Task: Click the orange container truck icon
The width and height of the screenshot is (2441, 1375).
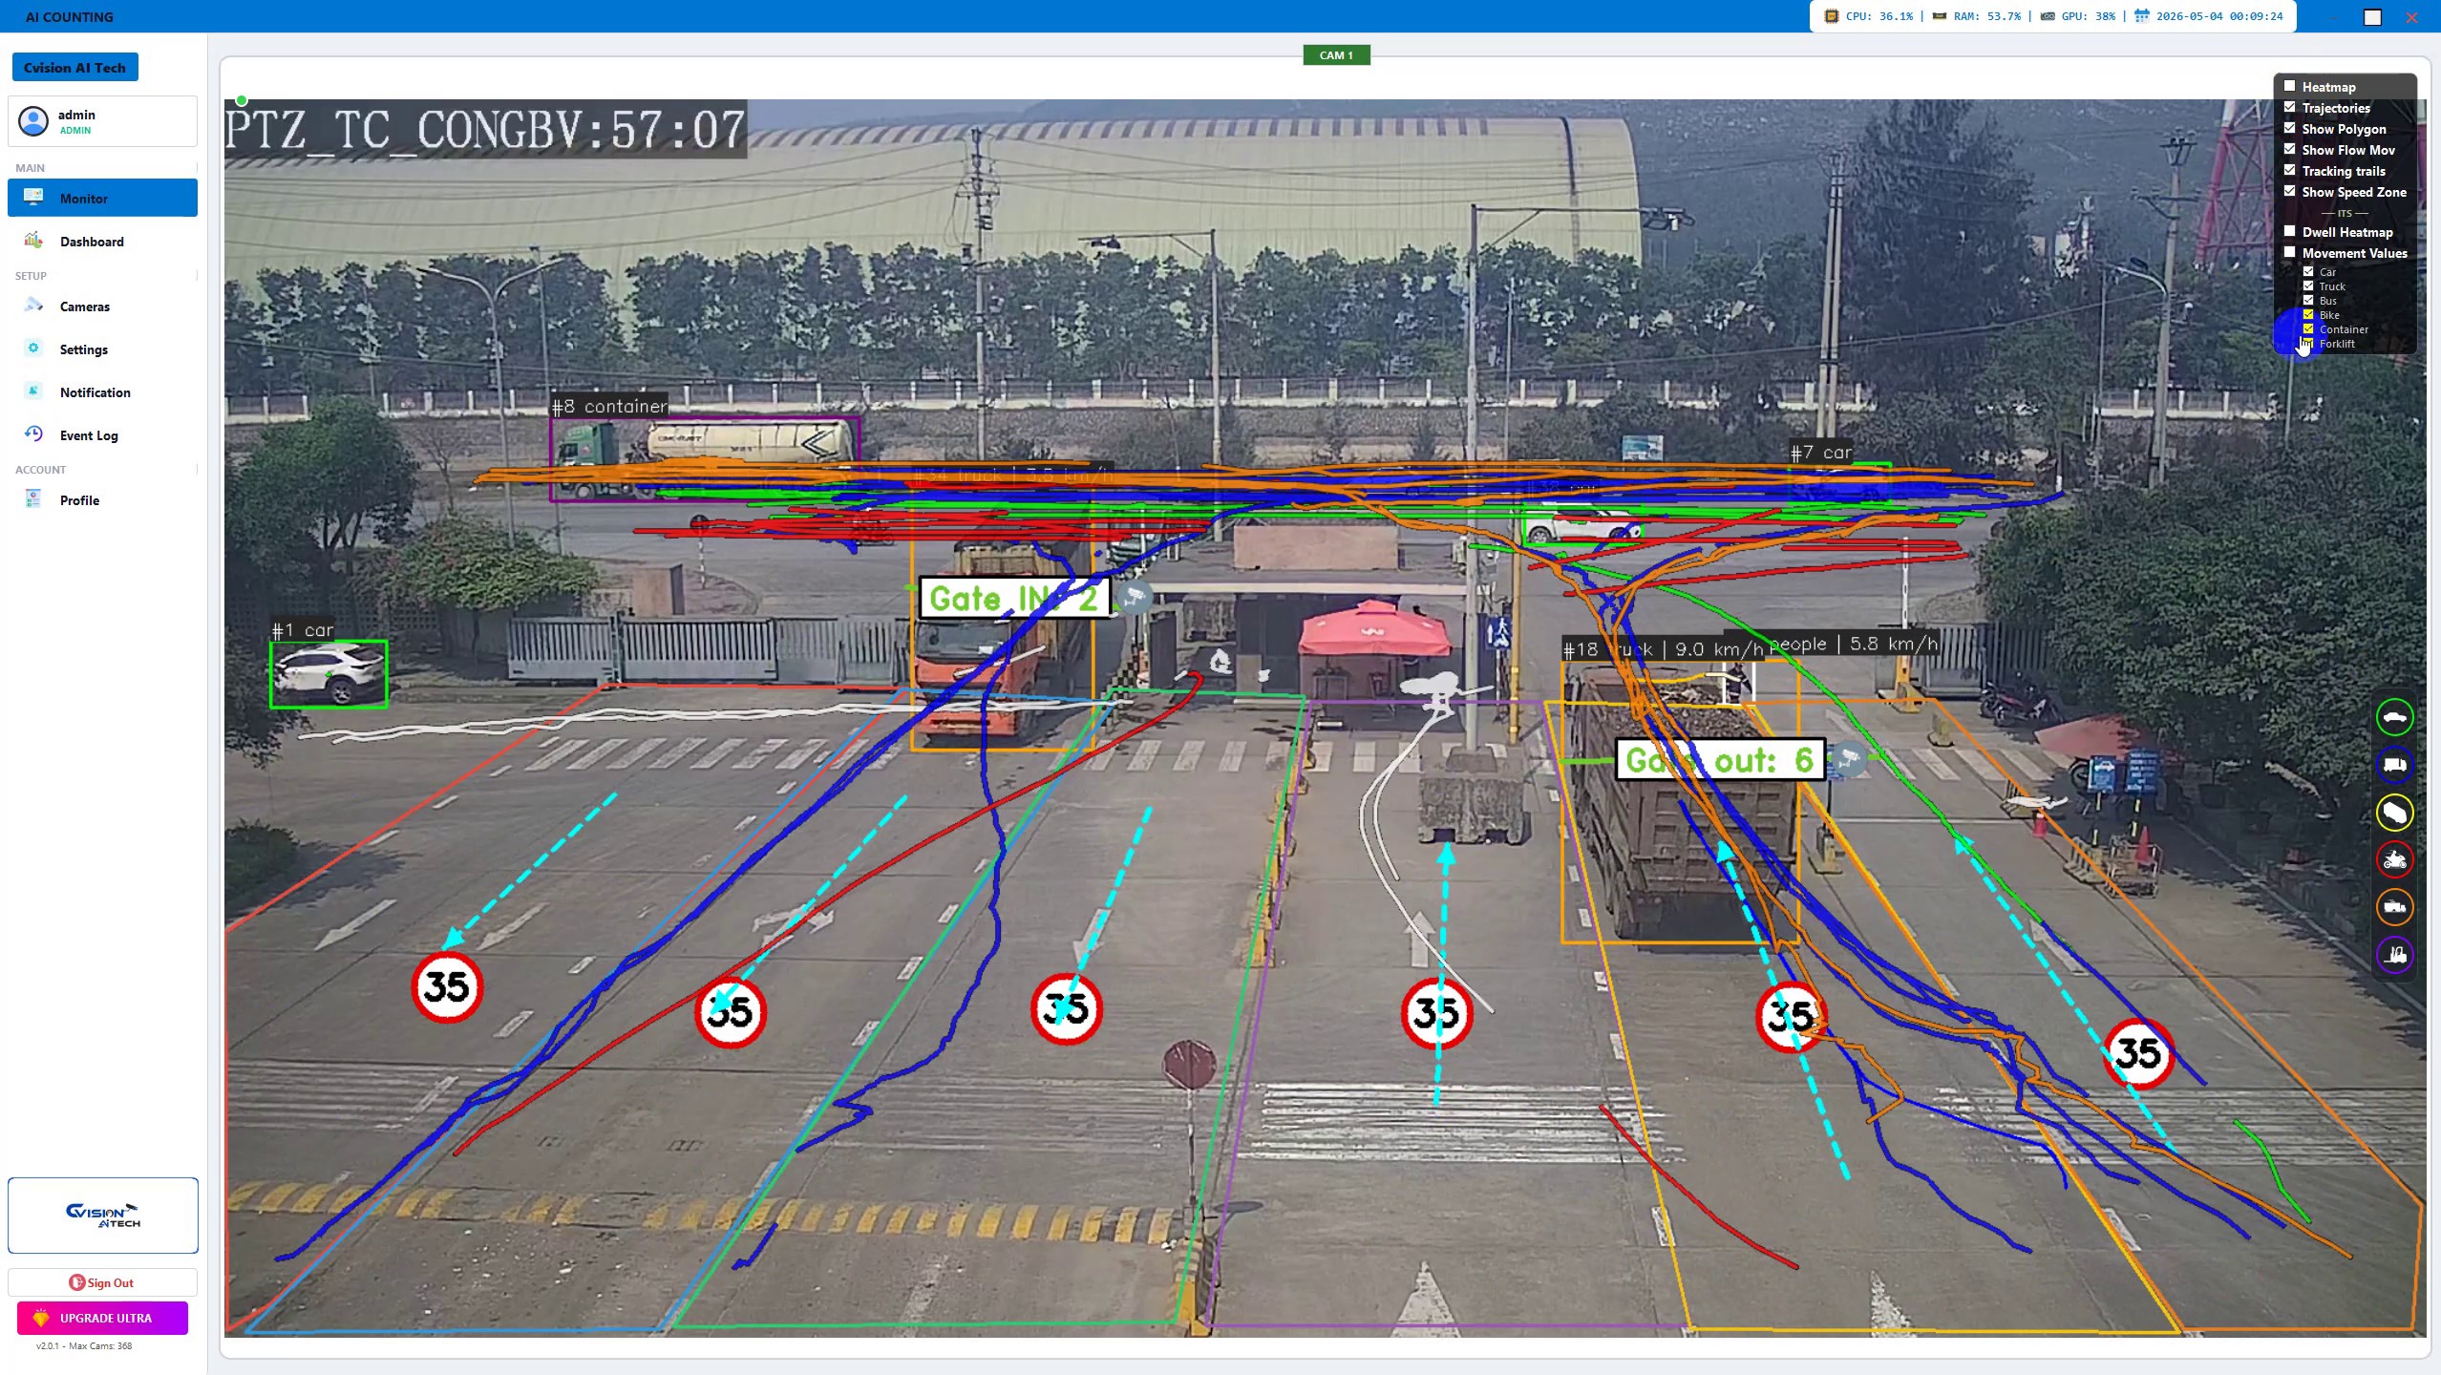Action: tap(2394, 907)
